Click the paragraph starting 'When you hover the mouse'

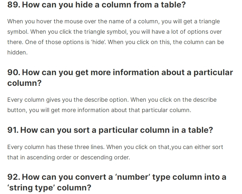[116, 37]
